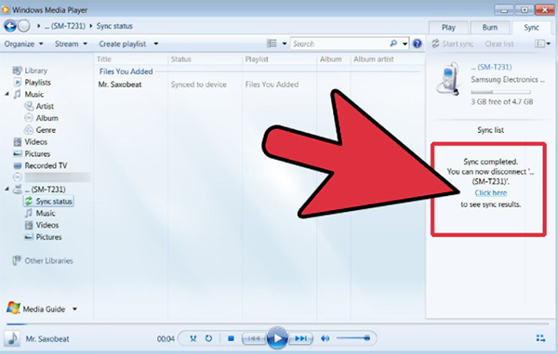The width and height of the screenshot is (558, 354).
Task: Switch to the Burn tab
Action: [x=490, y=28]
